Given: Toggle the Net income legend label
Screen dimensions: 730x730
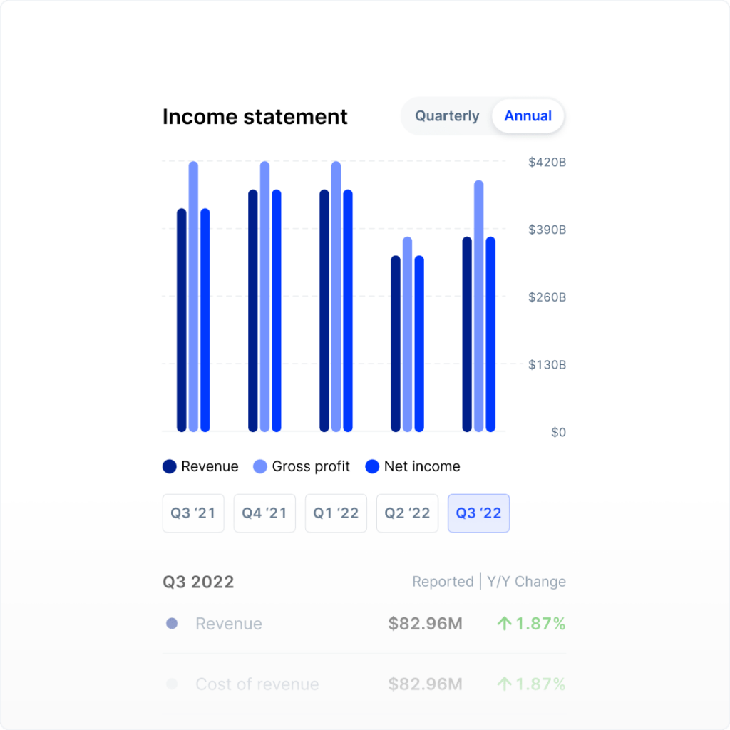Looking at the screenshot, I should [422, 467].
